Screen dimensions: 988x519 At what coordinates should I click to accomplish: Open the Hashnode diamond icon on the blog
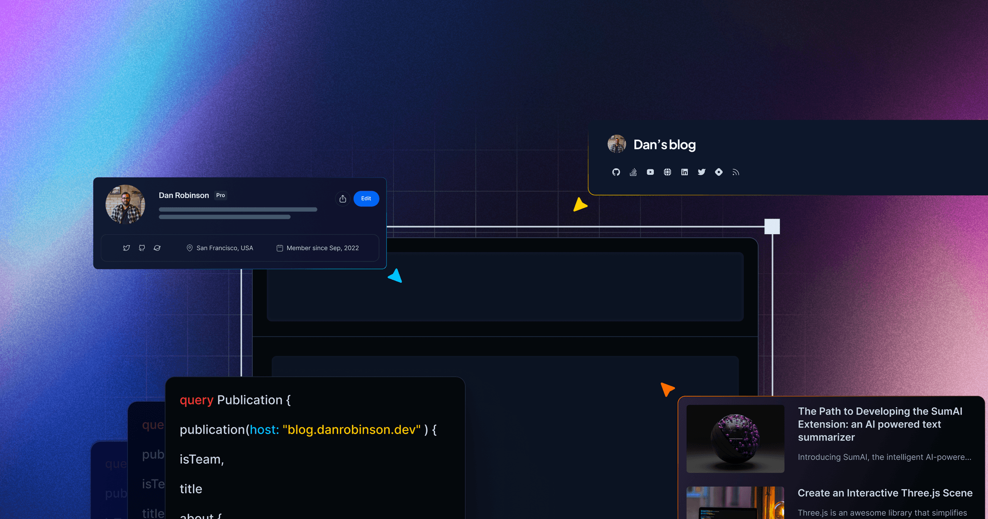point(719,172)
